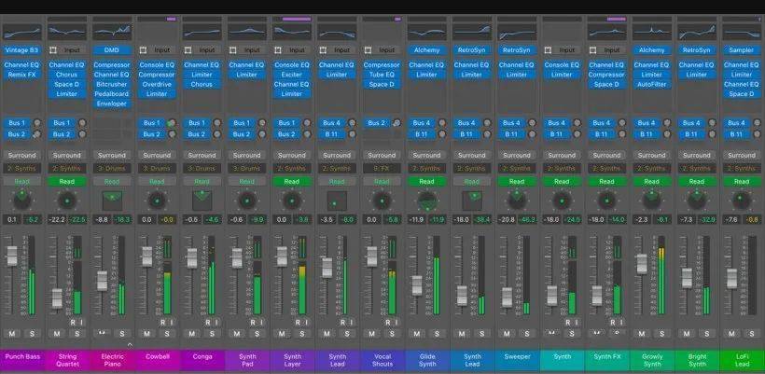Open the EQ thumbnail on Growly Synth channel
This screenshot has height=374, width=765.
pos(652,33)
